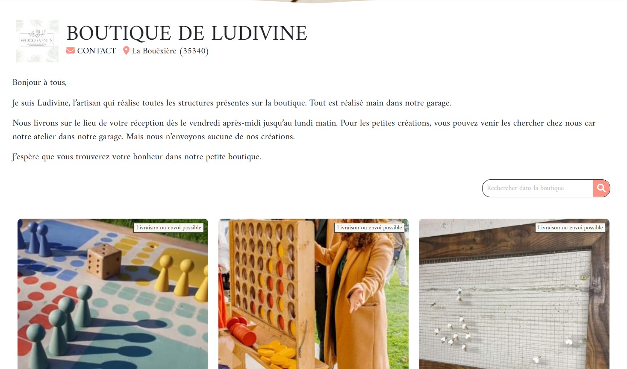Image resolution: width=627 pixels, height=369 pixels.
Task: Open the wooden frame wire mesh product
Action: 514,294
